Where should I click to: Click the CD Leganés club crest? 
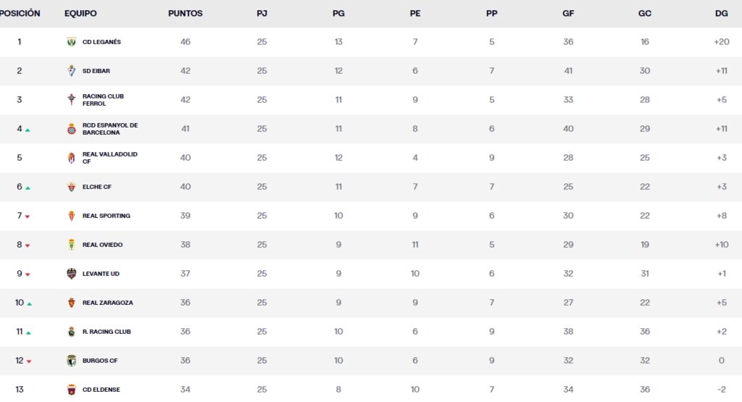[71, 42]
